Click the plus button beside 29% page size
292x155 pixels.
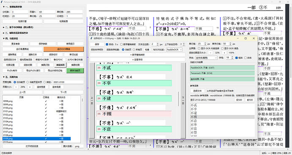click(29, 87)
